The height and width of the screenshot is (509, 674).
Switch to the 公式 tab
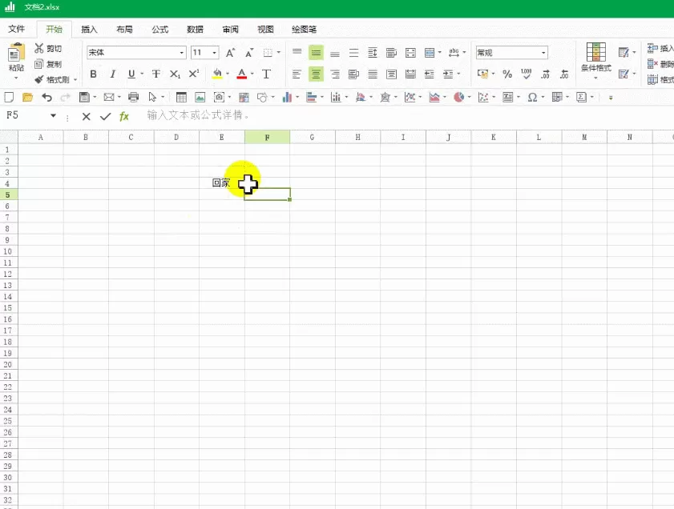click(x=160, y=29)
